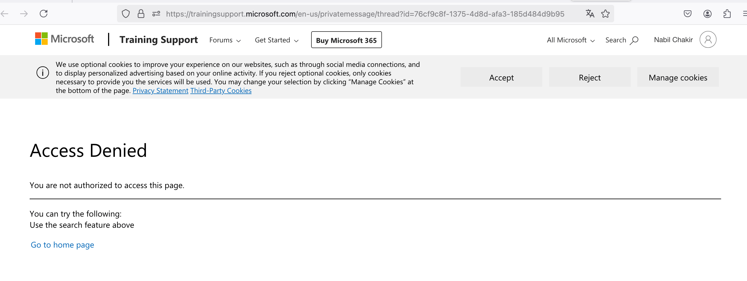Open the site permissions icon in the address bar
The image size is (747, 281).
(156, 14)
